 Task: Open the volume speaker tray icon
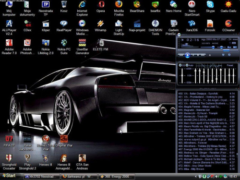217,177
